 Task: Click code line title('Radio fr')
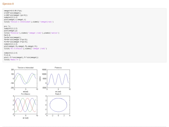[12, 60]
